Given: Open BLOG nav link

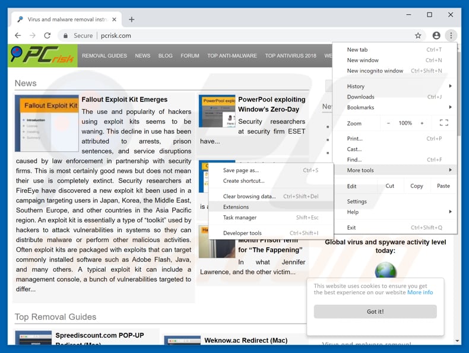Looking at the screenshot, I should coord(166,56).
